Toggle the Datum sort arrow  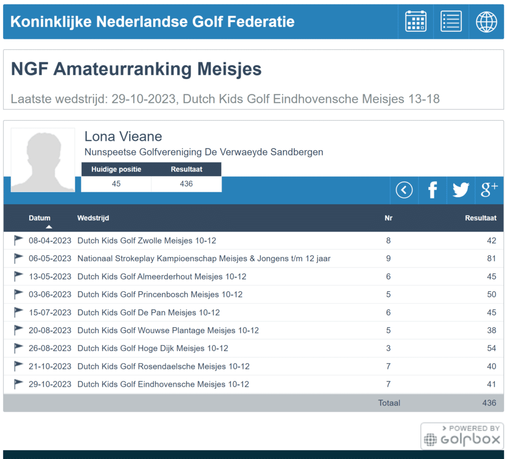49,227
